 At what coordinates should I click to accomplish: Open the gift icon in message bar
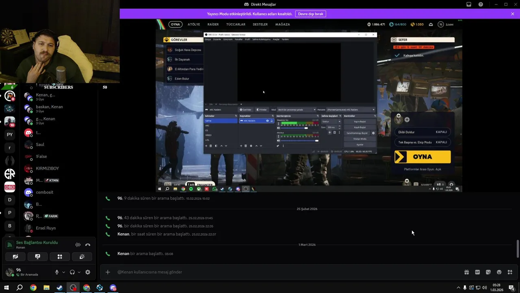466,272
